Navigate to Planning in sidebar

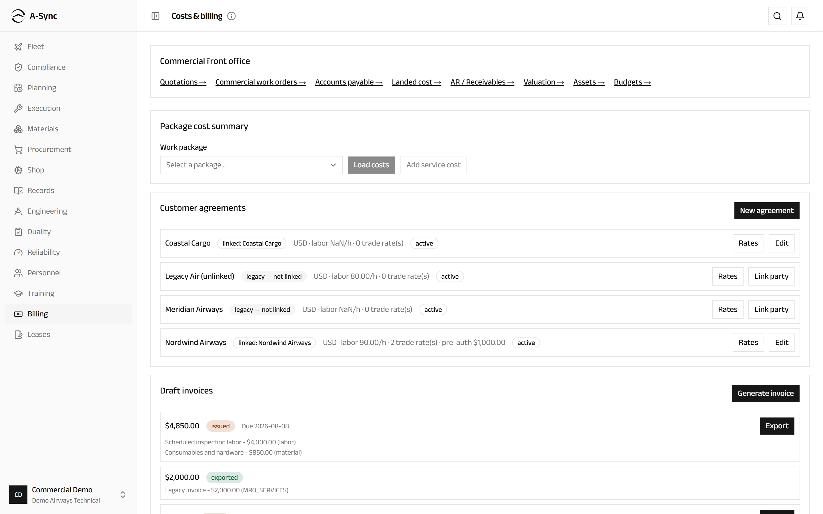click(68, 88)
